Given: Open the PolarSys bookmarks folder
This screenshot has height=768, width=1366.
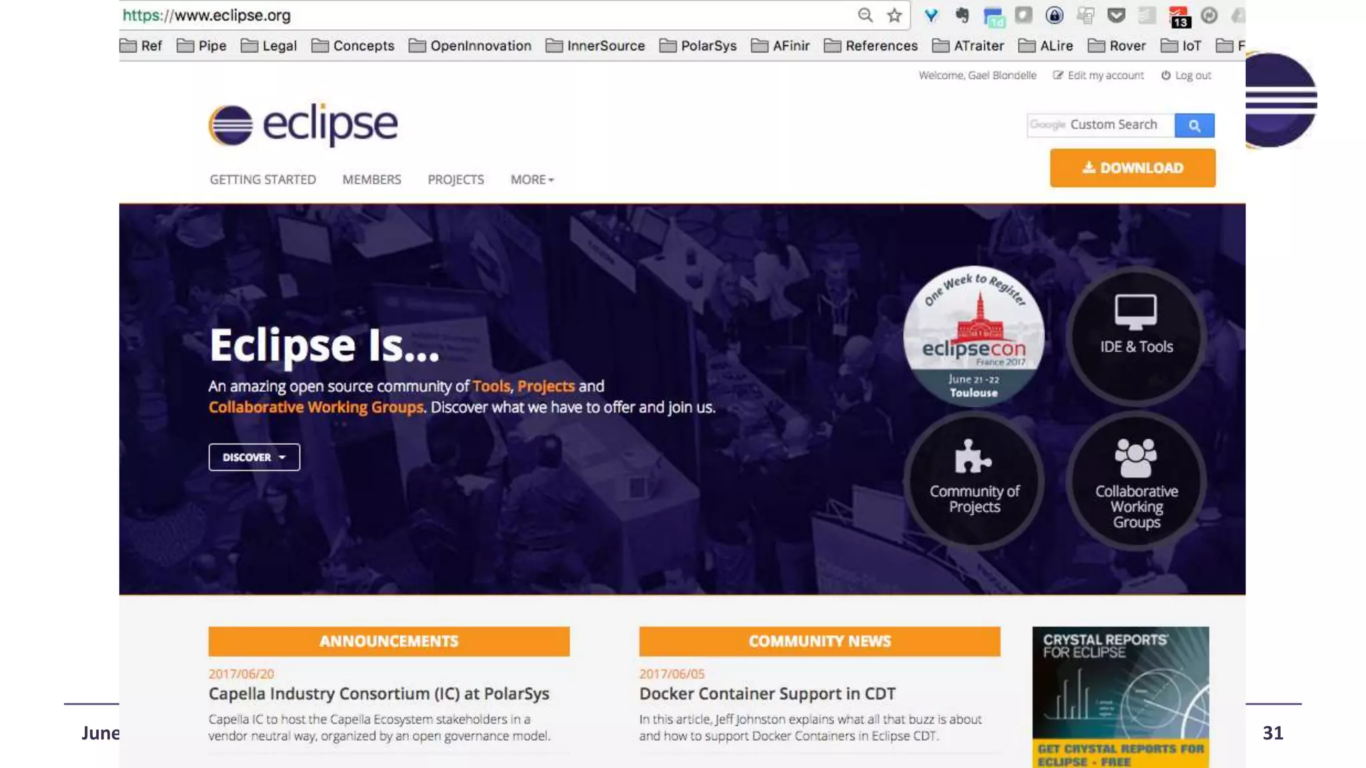Looking at the screenshot, I should 698,45.
